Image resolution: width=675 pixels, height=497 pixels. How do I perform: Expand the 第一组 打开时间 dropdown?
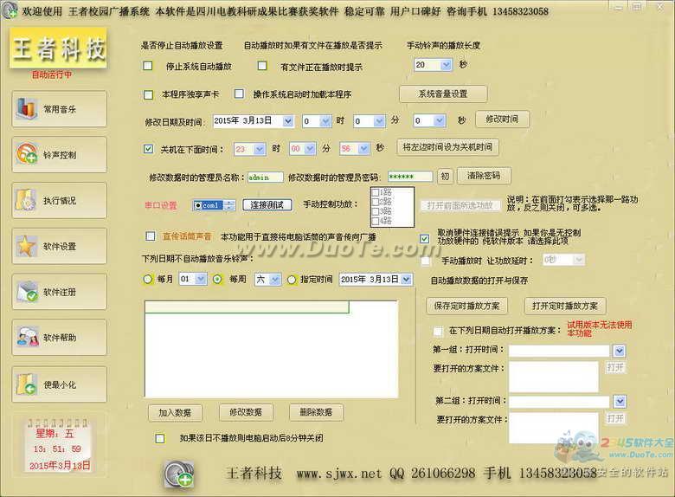point(620,351)
